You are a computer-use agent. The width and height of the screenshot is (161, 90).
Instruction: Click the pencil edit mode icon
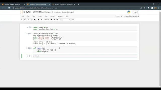click(122, 16)
